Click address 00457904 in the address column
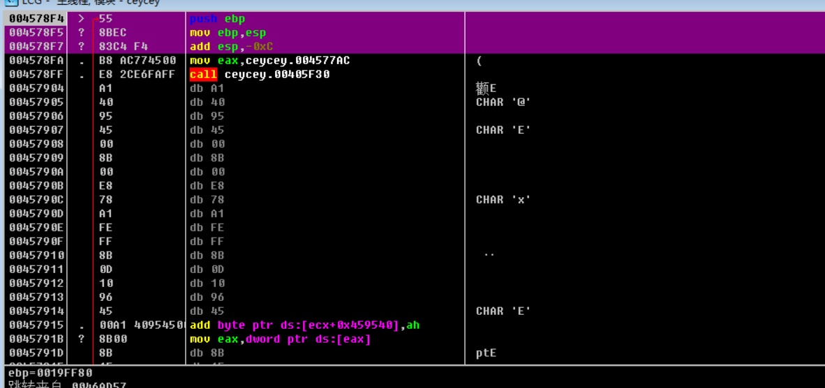Image resolution: width=825 pixels, height=388 pixels. [36, 88]
